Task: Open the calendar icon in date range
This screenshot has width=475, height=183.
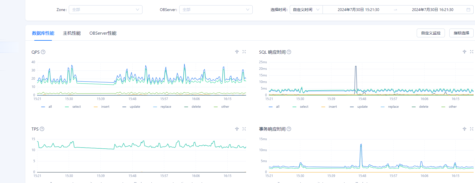Action: tap(468, 10)
